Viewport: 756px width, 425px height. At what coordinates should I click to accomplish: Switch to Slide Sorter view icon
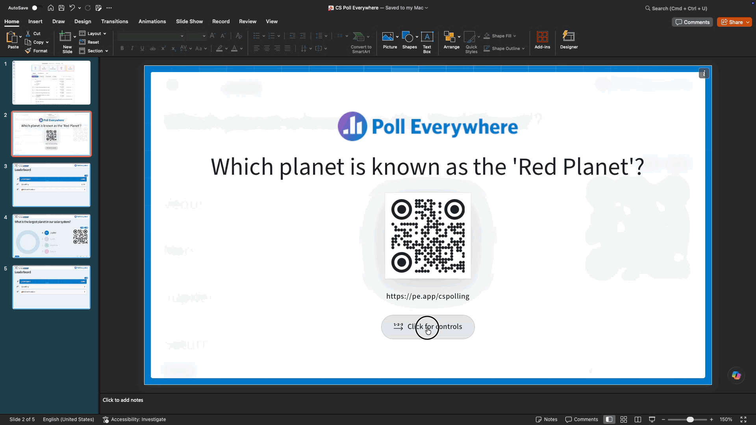coord(624,419)
